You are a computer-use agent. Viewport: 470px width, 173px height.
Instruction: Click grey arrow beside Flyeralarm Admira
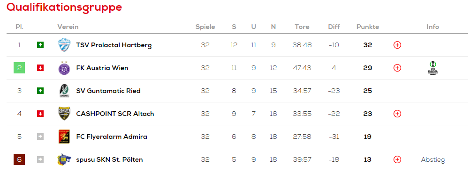(x=40, y=137)
